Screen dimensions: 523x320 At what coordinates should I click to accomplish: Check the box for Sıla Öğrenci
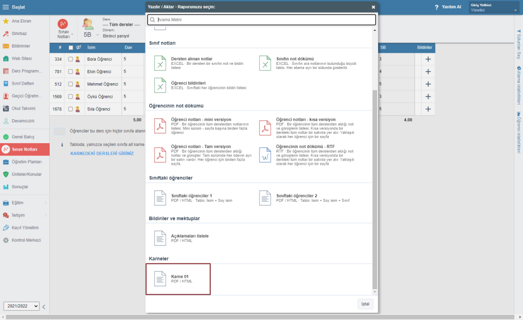coord(71,109)
